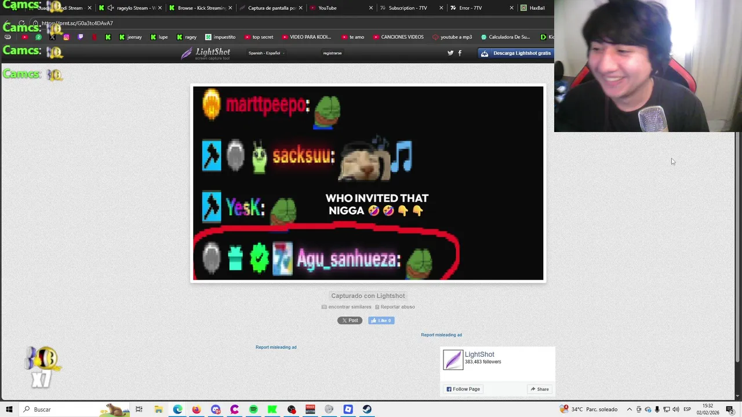Screen dimensions: 742x417
Task: Open volume control in system tray
Action: (x=676, y=409)
